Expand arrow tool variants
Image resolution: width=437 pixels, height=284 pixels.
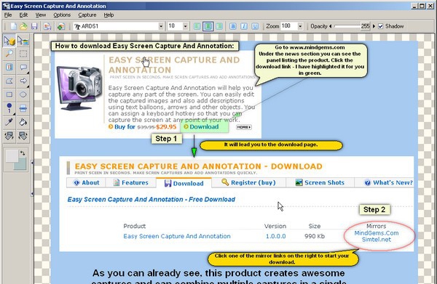[x=28, y=86]
